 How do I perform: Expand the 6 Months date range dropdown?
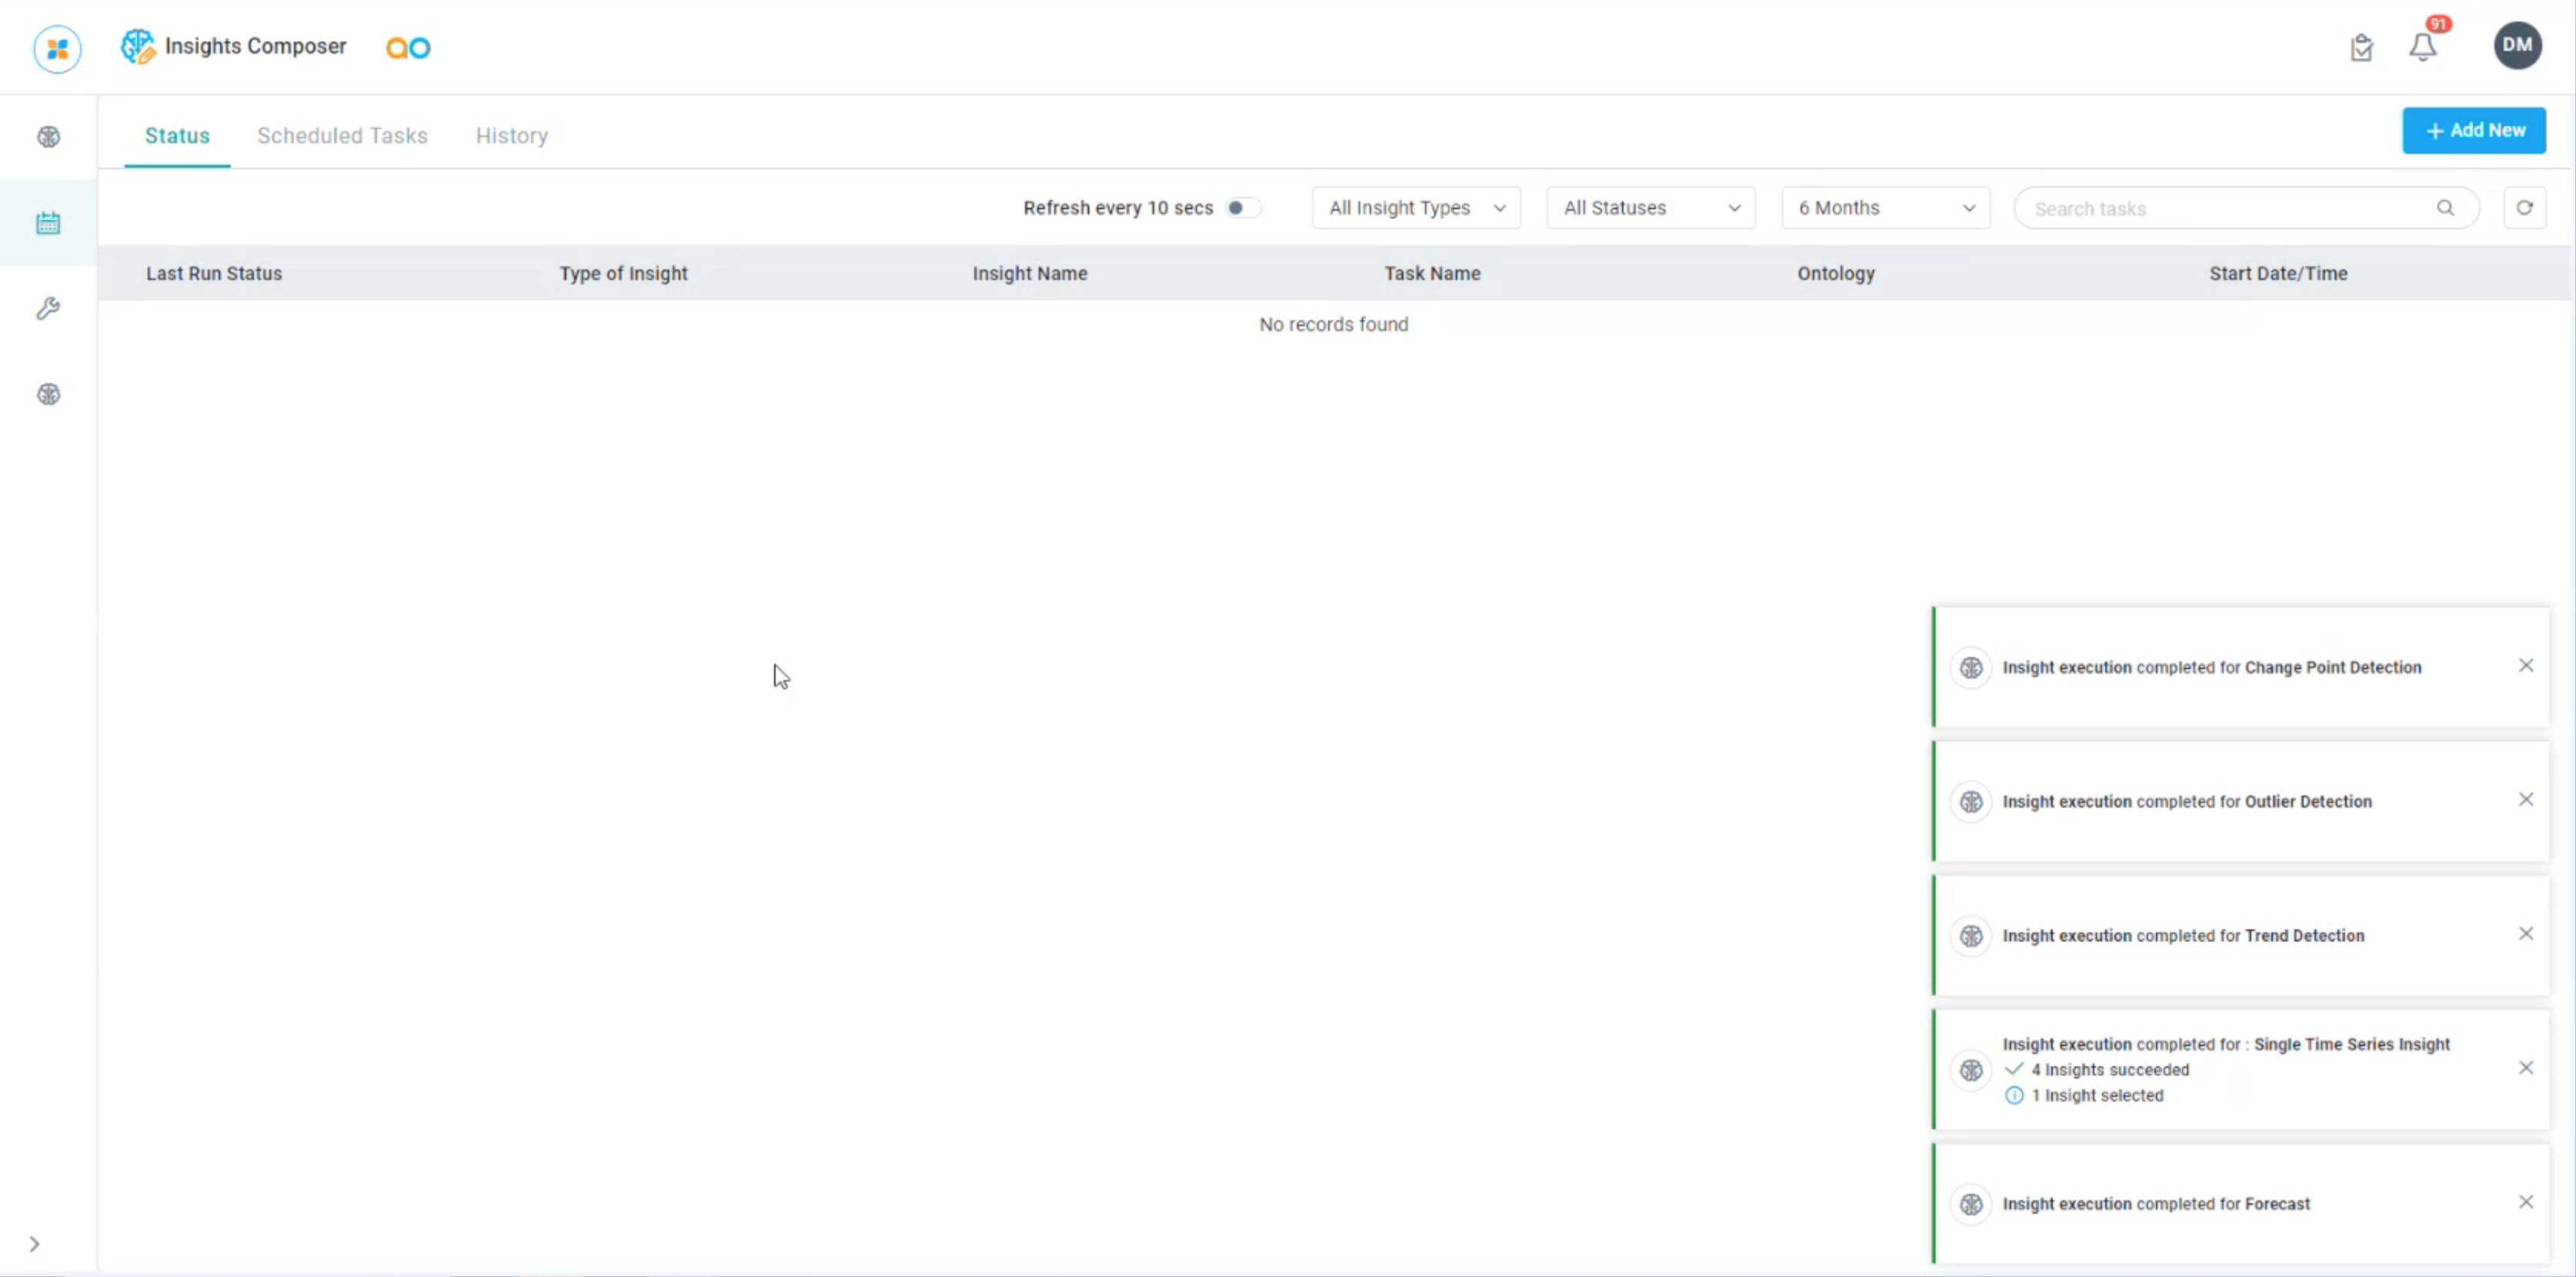coord(1884,207)
